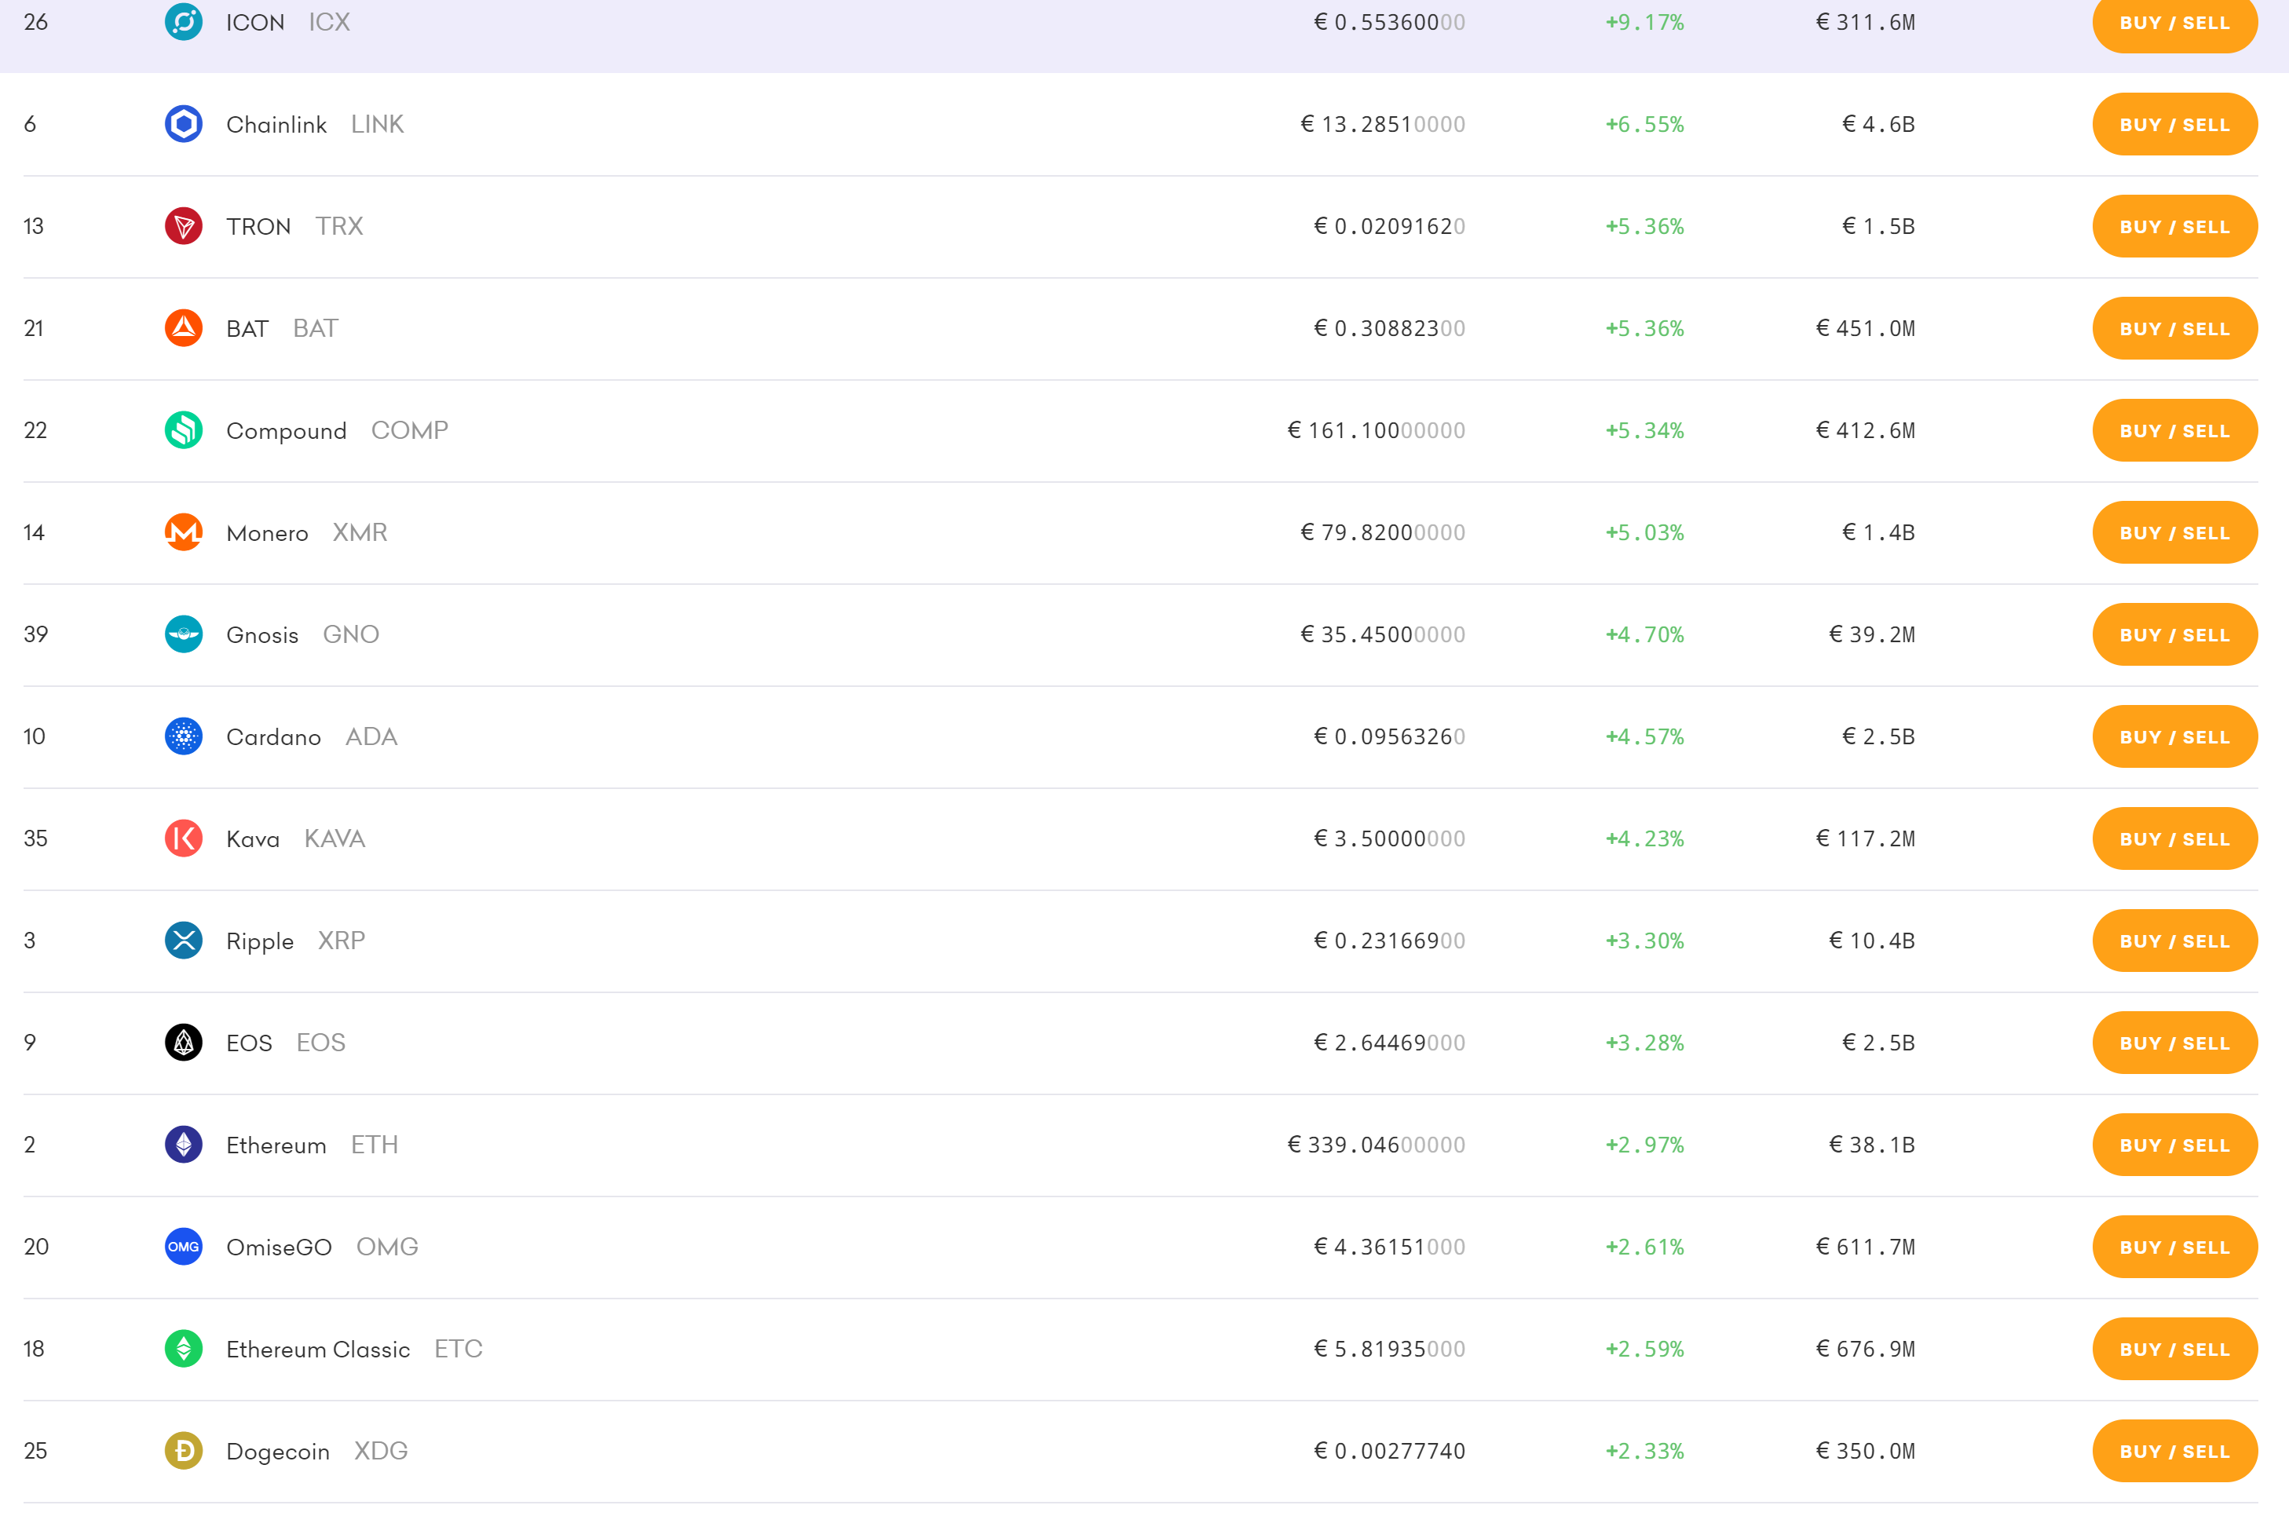The height and width of the screenshot is (1516, 2289).
Task: Click the Compound green logo
Action: click(x=184, y=430)
